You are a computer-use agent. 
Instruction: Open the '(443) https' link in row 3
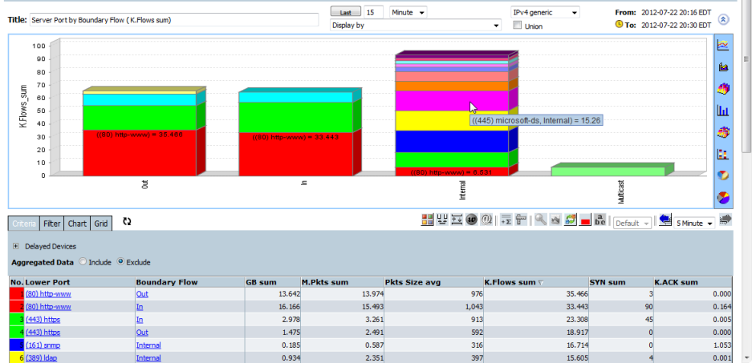[x=43, y=320]
